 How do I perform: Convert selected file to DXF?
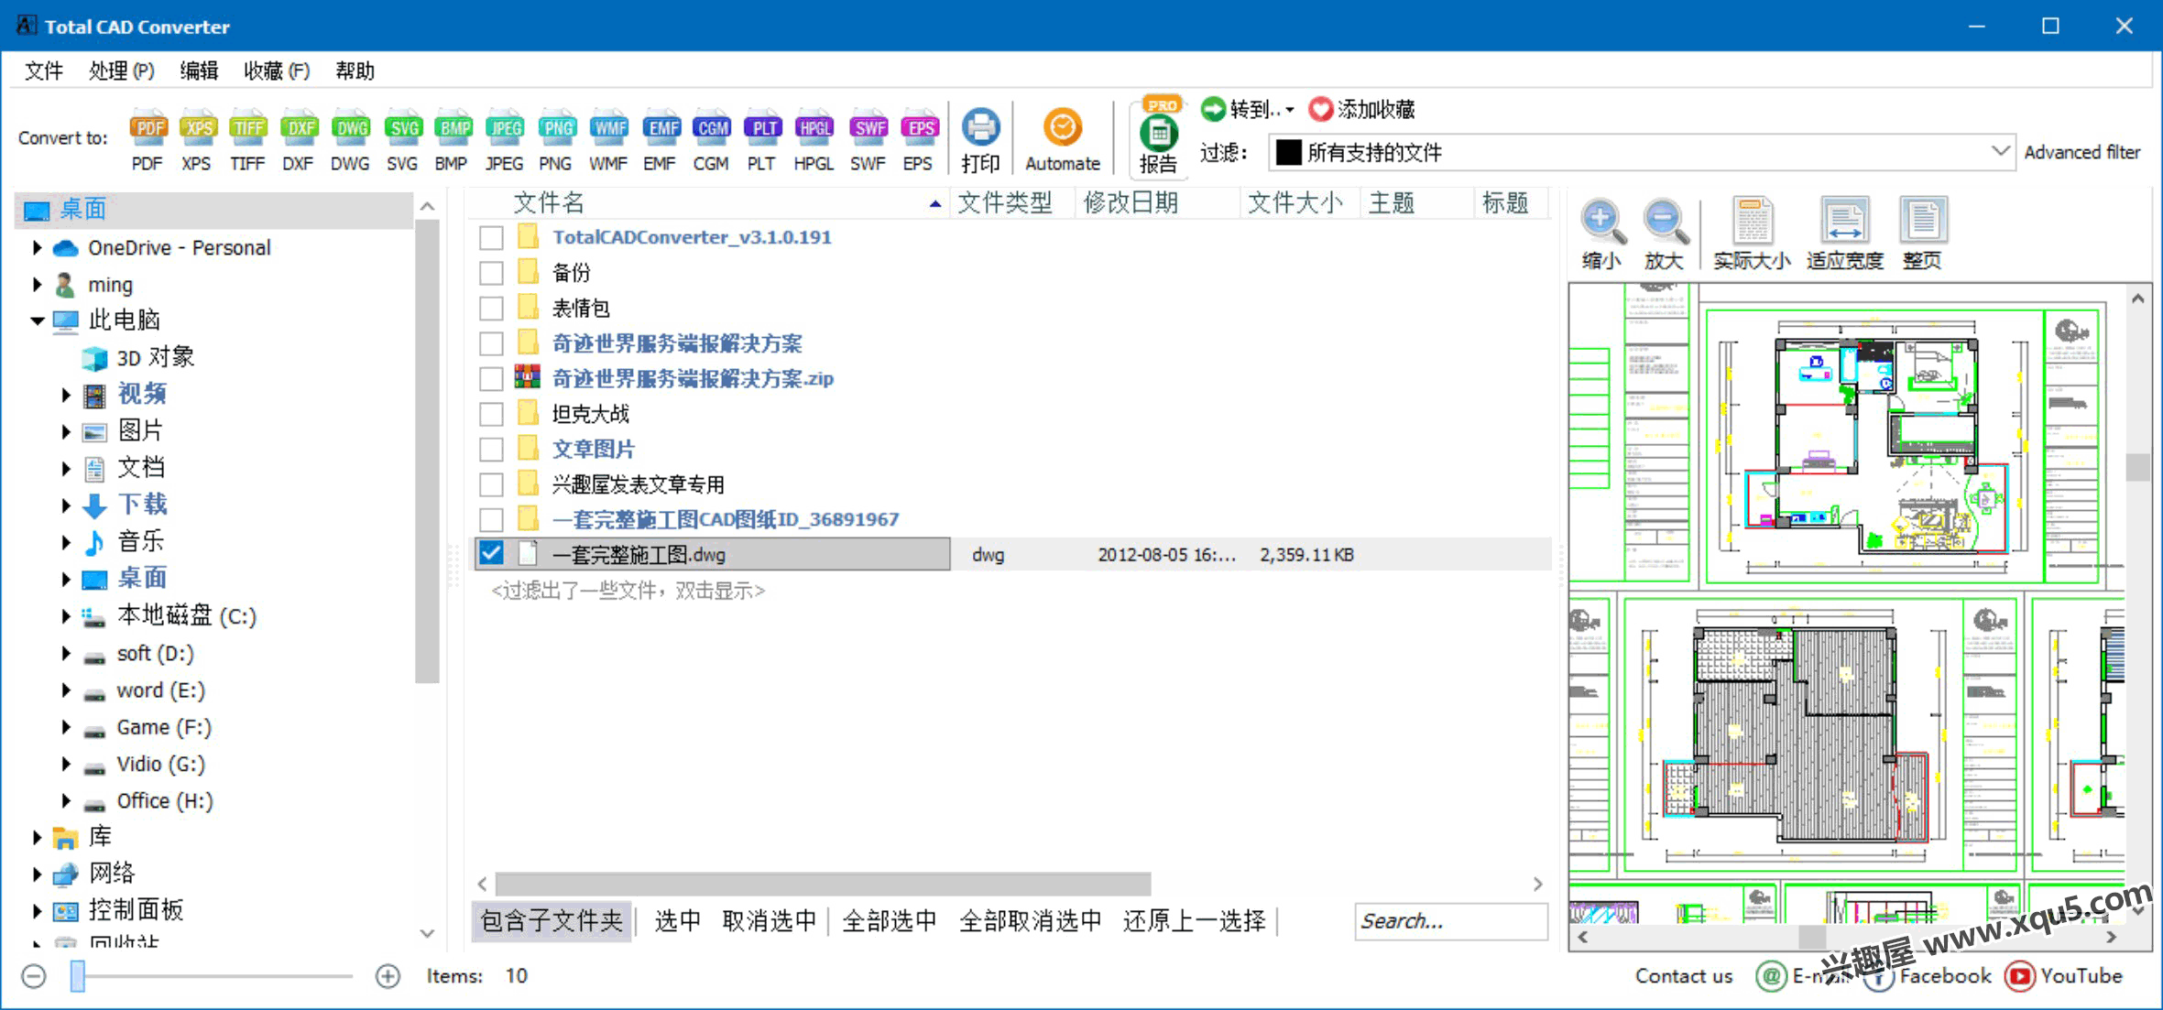(298, 140)
